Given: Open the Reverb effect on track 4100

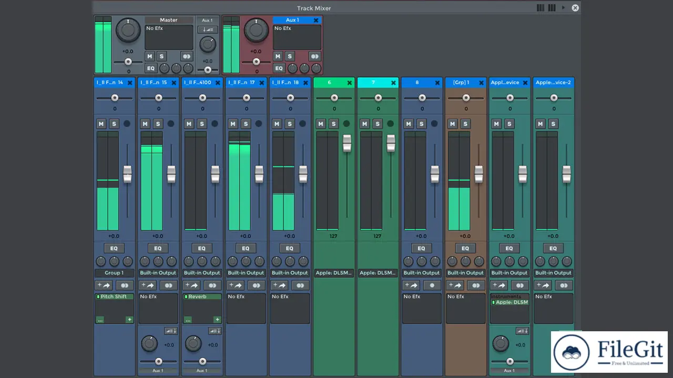Looking at the screenshot, I should 202,297.
